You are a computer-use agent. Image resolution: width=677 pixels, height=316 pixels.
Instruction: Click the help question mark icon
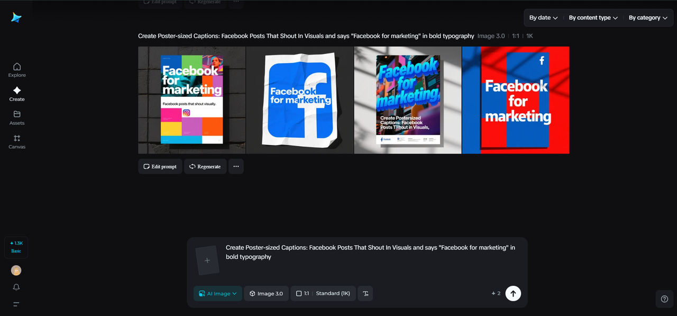click(x=664, y=299)
